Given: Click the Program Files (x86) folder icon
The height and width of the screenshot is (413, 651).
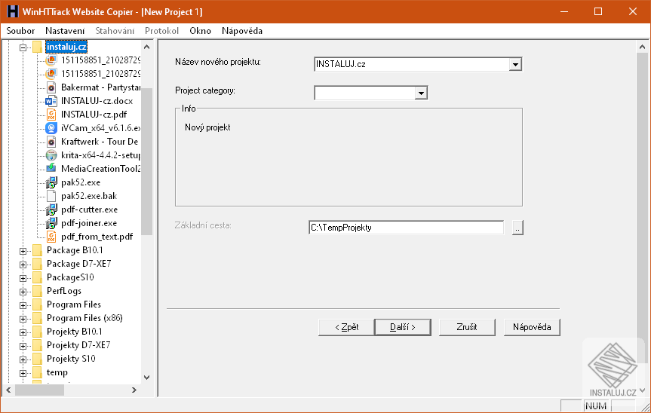Looking at the screenshot, I should (38, 319).
